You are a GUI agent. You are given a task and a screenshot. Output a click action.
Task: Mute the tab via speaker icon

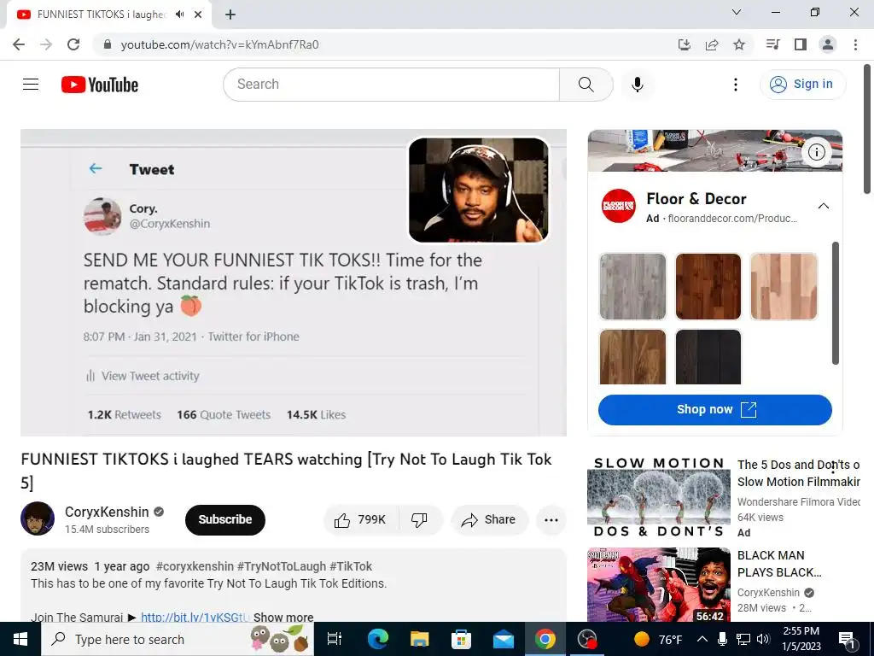tap(179, 15)
